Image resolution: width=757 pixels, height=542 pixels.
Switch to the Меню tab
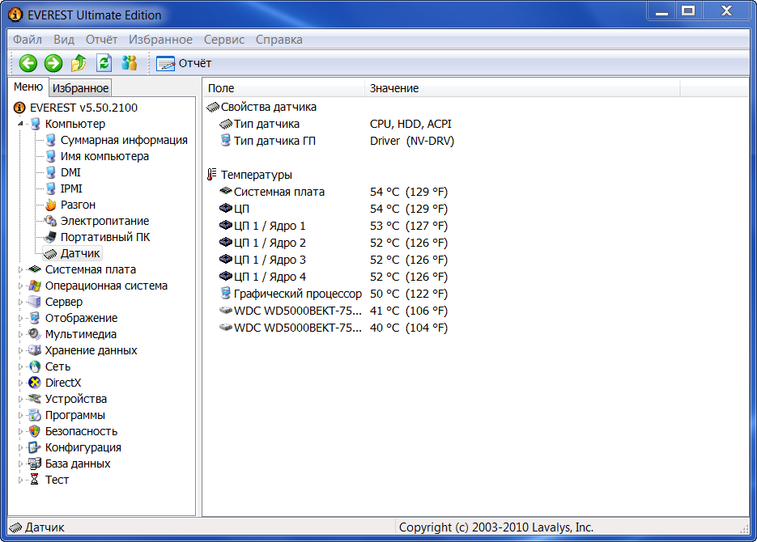coord(28,87)
